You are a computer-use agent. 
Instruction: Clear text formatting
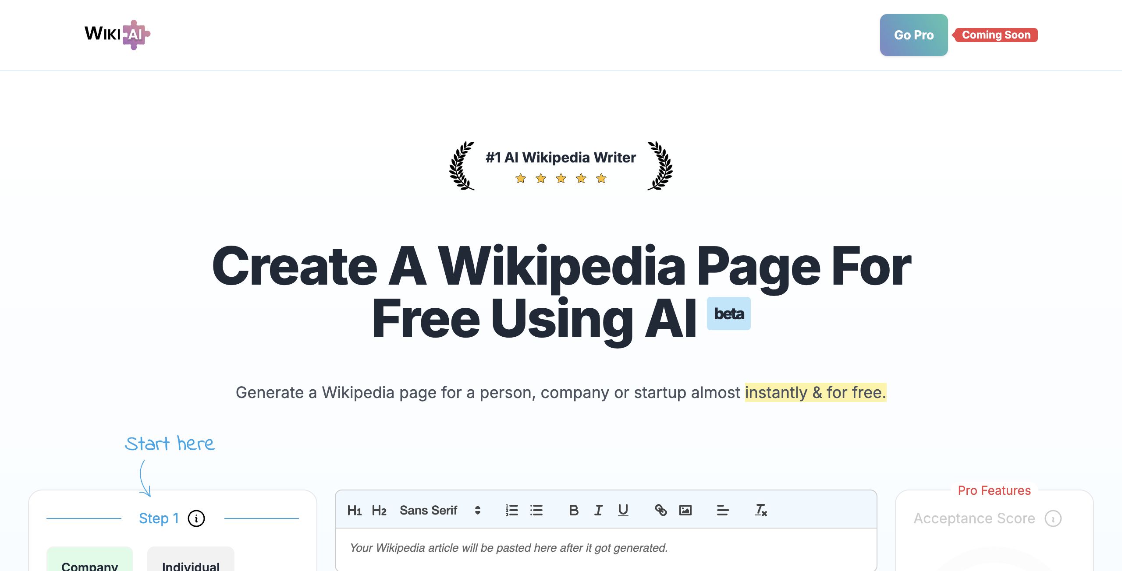760,510
